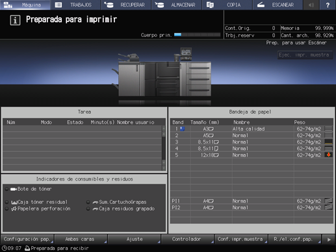Show more buttons with the right arrow
The image size is (336, 252).
(x=329, y=240)
